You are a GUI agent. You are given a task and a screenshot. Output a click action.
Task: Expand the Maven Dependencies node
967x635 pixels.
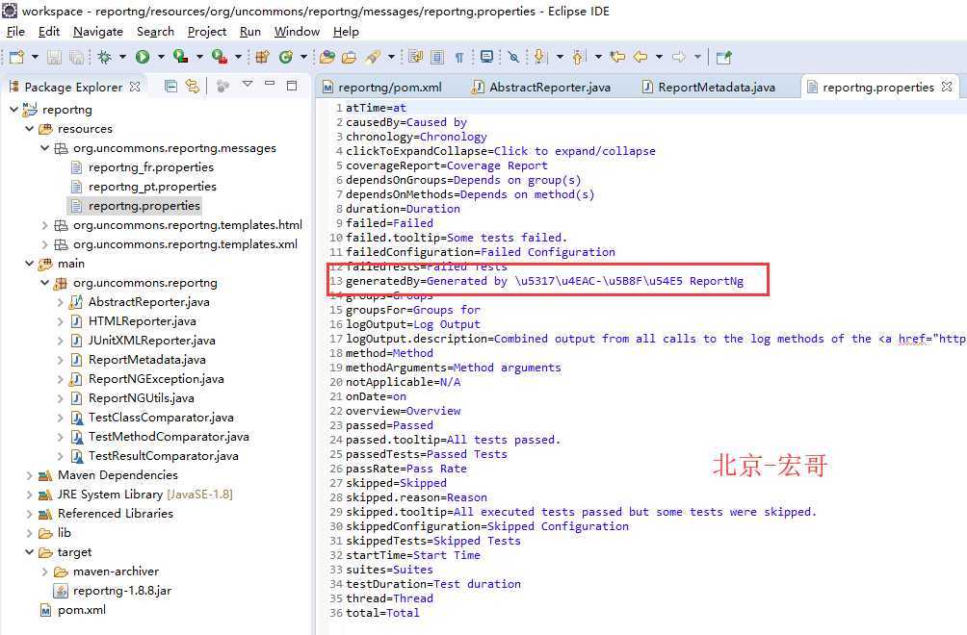(x=29, y=475)
